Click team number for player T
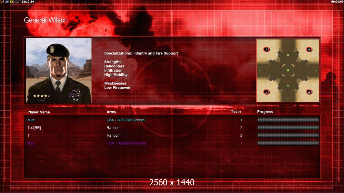The height and width of the screenshot is (193, 344). [241, 135]
